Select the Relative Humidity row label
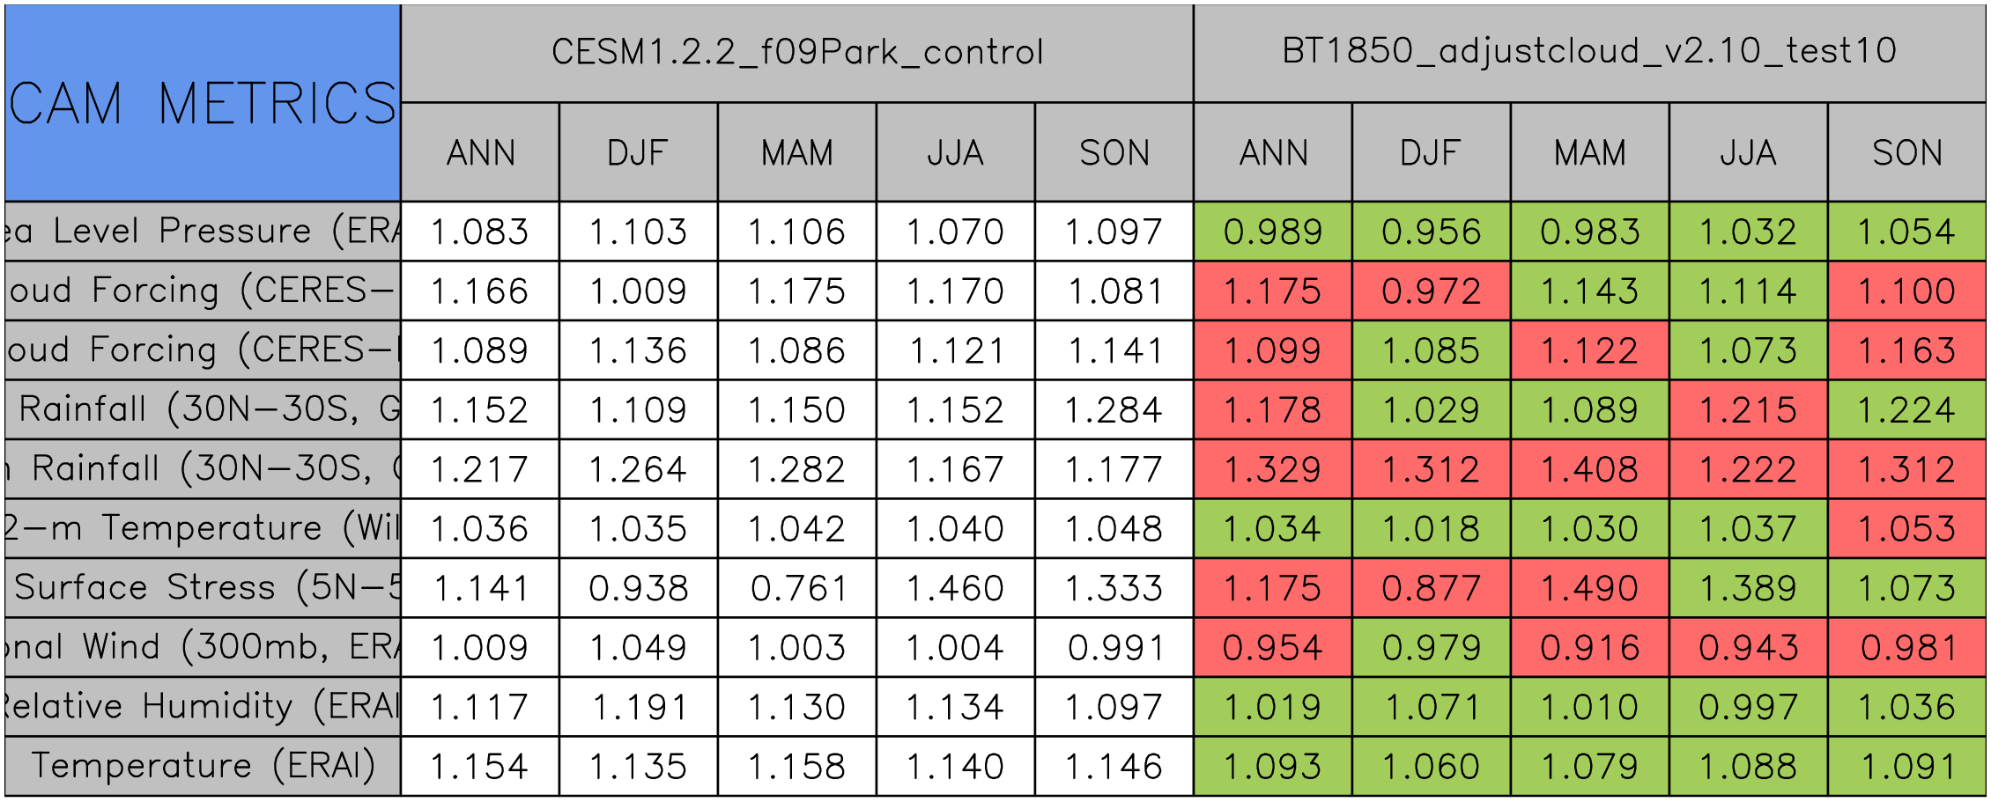Image resolution: width=1991 pixels, height=802 pixels. [x=203, y=707]
